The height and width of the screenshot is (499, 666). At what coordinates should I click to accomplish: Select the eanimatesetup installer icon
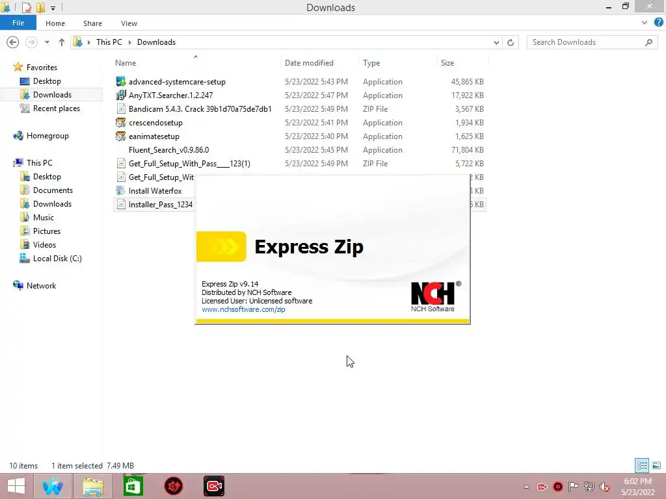(120, 136)
